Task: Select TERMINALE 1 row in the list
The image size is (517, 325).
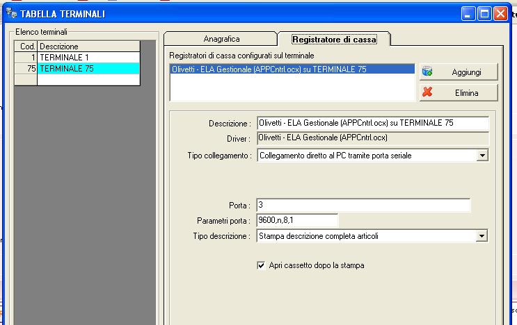Action: click(x=77, y=57)
